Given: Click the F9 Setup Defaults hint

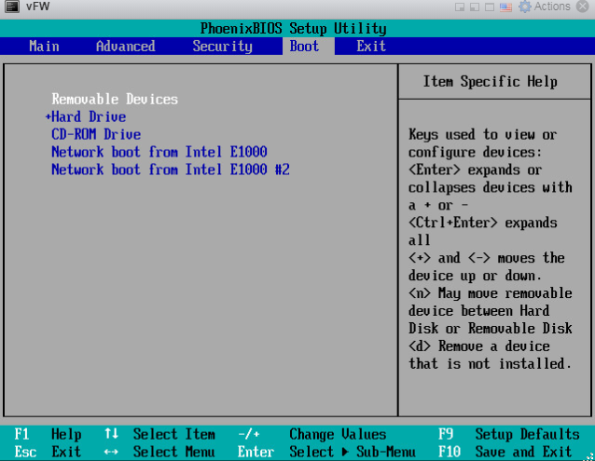Looking at the screenshot, I should tap(509, 434).
